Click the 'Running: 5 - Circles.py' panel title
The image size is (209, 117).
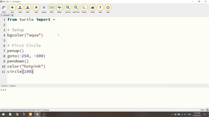(8, 86)
